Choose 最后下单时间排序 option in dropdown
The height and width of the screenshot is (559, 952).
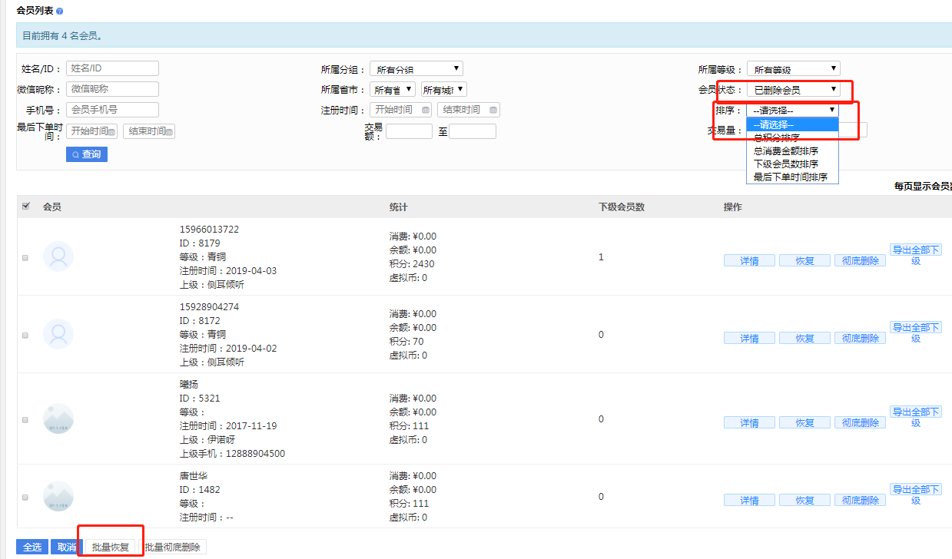(790, 177)
